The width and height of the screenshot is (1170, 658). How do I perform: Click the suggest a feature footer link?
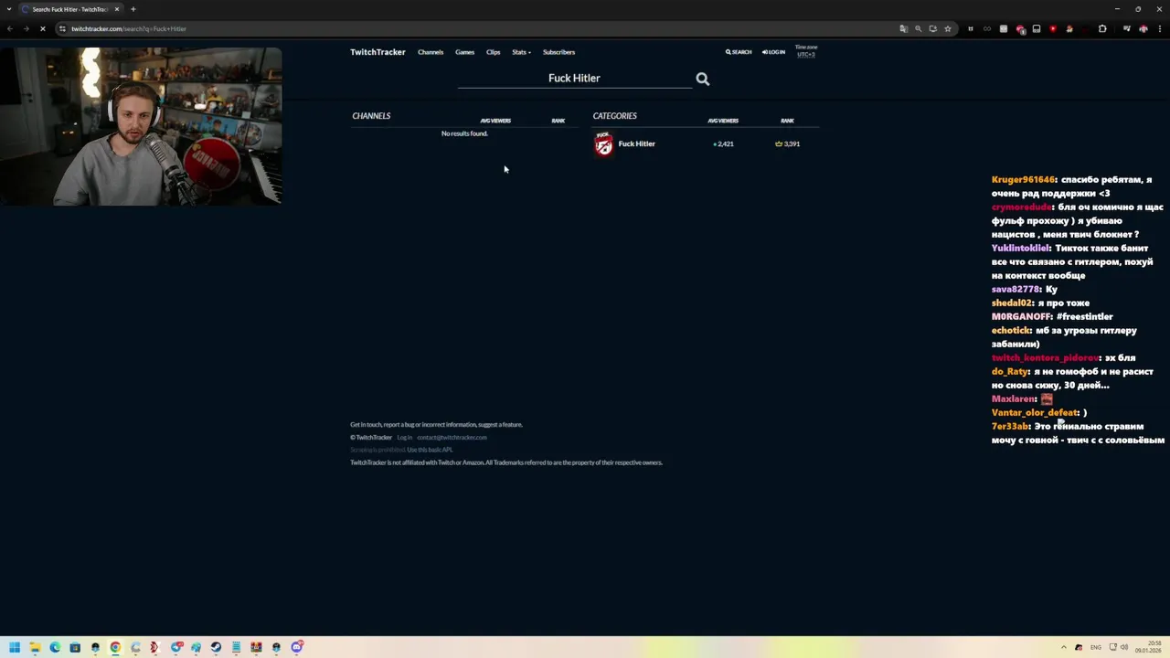coord(500,425)
